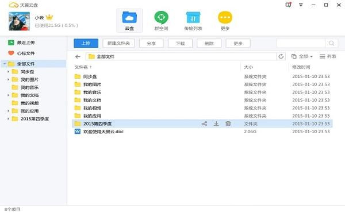Open the 传输列表 transfer list tab
This screenshot has width=345, height=213.
[x=193, y=21]
